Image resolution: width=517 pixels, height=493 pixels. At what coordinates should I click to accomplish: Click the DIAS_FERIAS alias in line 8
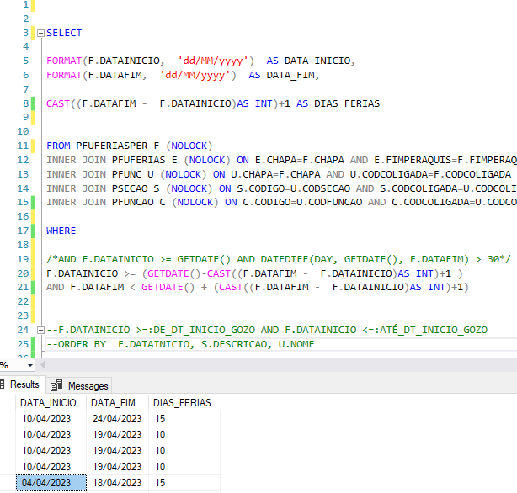tap(347, 103)
